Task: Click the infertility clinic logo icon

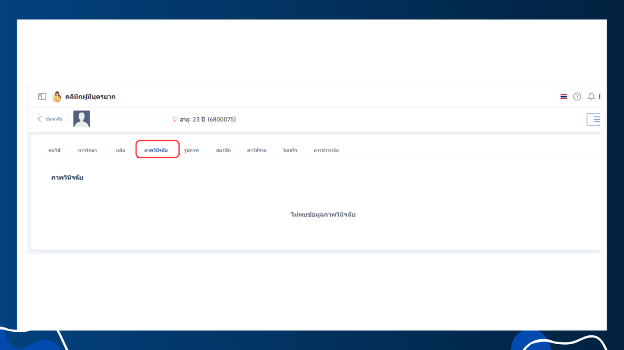Action: 56,97
